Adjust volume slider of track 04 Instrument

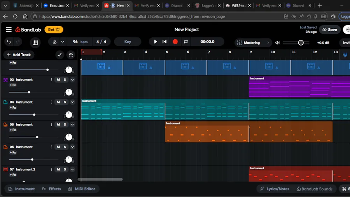click(x=33, y=114)
